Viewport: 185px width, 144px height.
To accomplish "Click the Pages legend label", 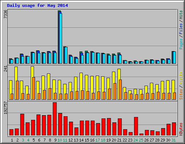I will [x=181, y=44].
